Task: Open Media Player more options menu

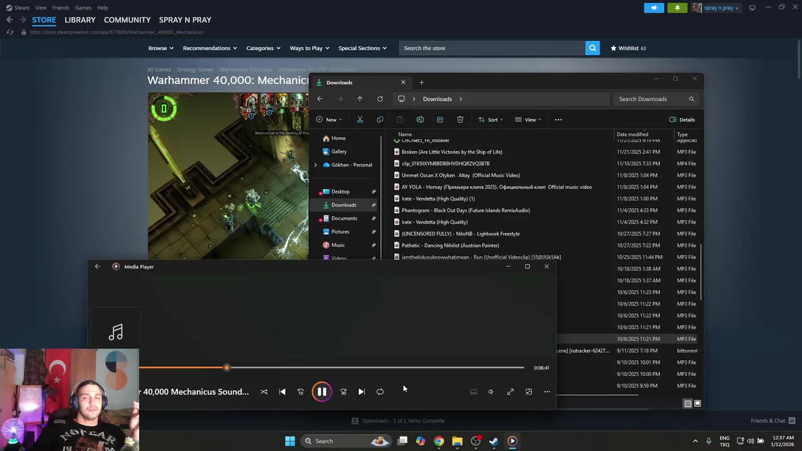Action: pyautogui.click(x=547, y=391)
